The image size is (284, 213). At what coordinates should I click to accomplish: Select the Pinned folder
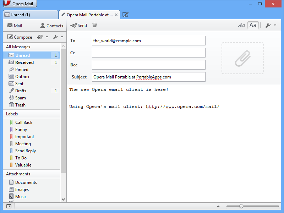[x=22, y=70]
